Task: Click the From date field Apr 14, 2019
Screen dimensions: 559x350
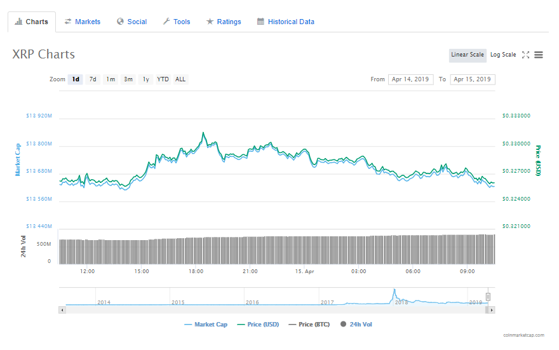Action: click(411, 79)
